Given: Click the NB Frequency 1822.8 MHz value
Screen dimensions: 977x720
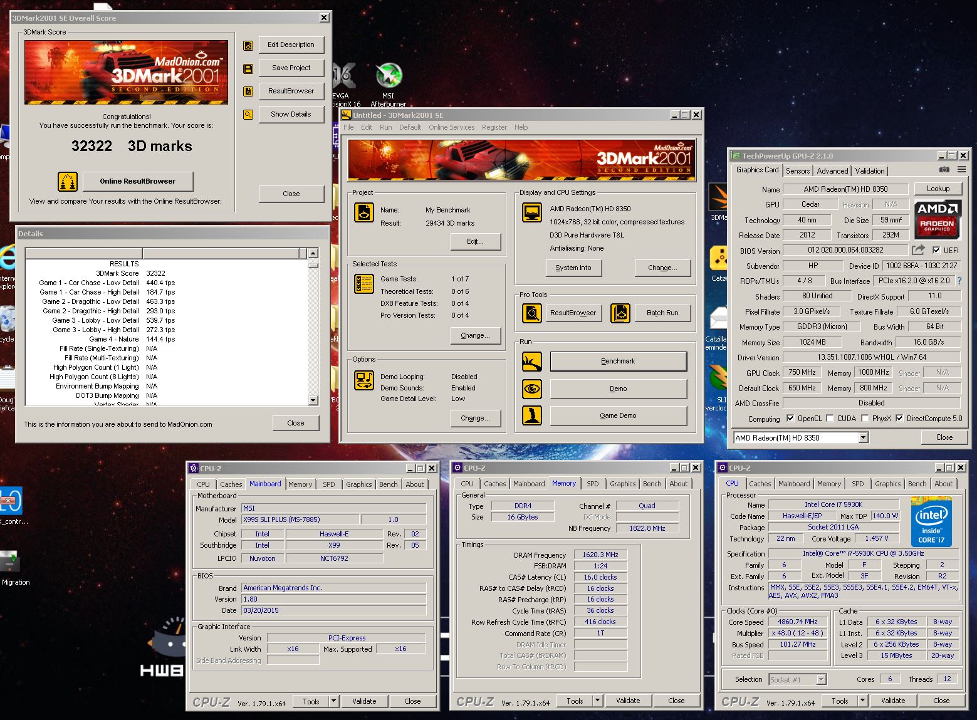Looking at the screenshot, I should tap(647, 528).
